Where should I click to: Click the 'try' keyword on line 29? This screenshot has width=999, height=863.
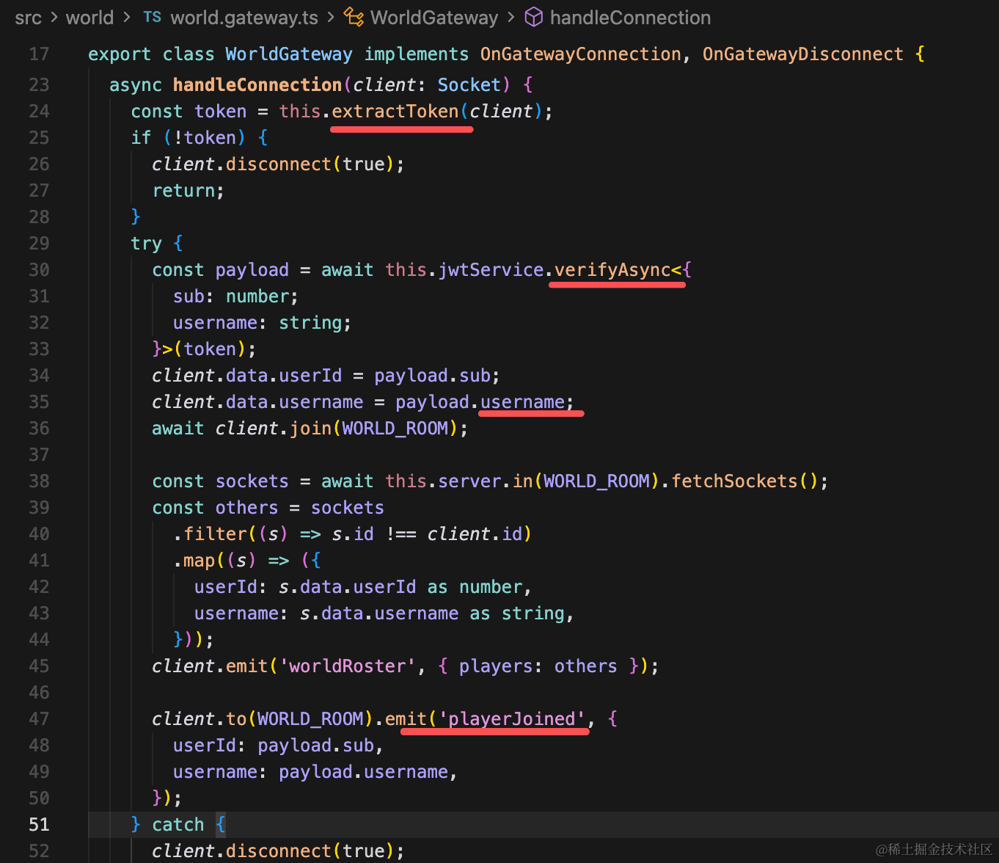146,244
